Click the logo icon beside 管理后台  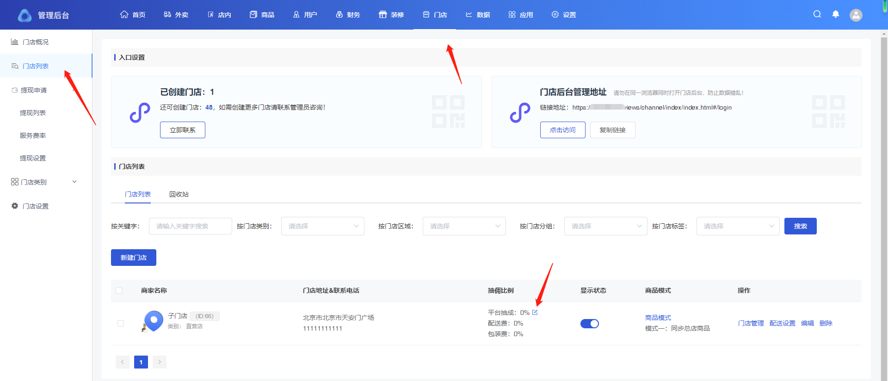[25, 15]
